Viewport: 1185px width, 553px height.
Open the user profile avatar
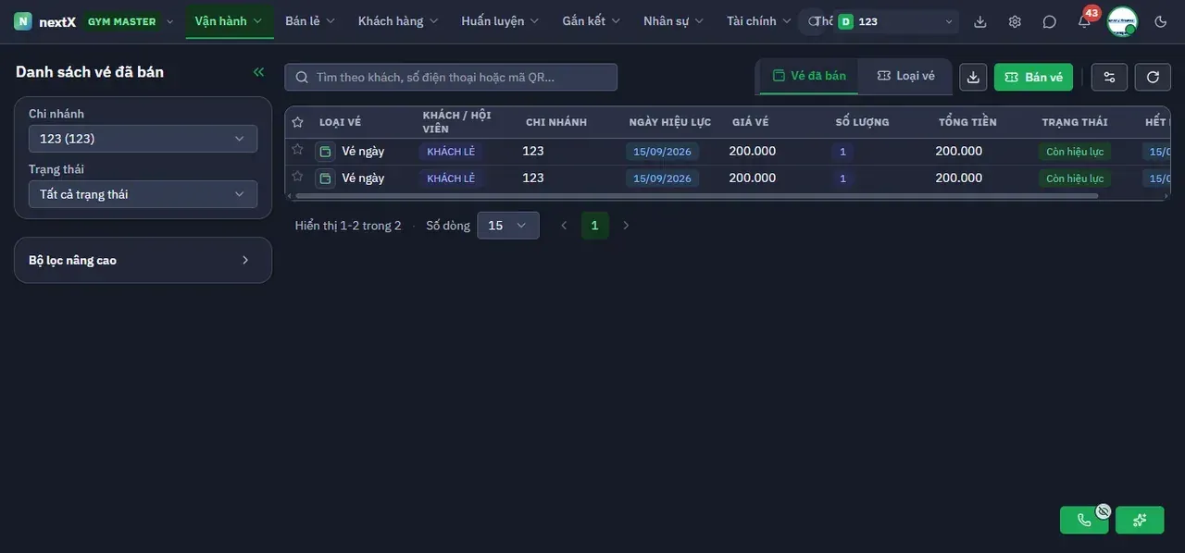coord(1122,21)
